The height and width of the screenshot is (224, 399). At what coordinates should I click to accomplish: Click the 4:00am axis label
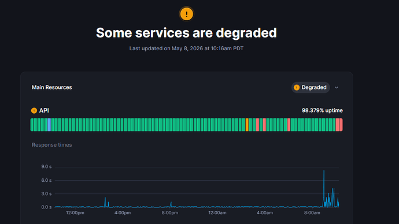(x=265, y=213)
